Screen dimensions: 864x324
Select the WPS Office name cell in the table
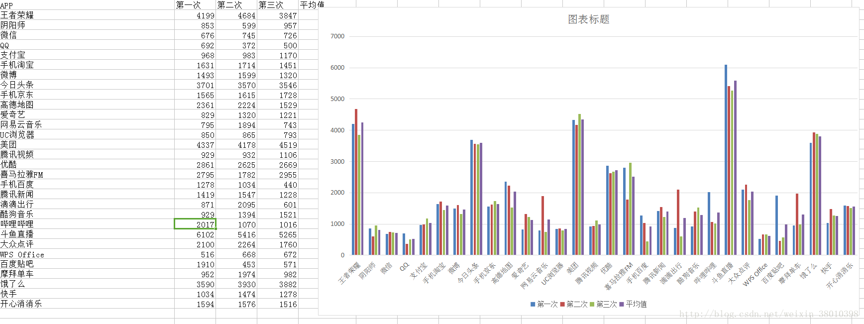[87, 254]
